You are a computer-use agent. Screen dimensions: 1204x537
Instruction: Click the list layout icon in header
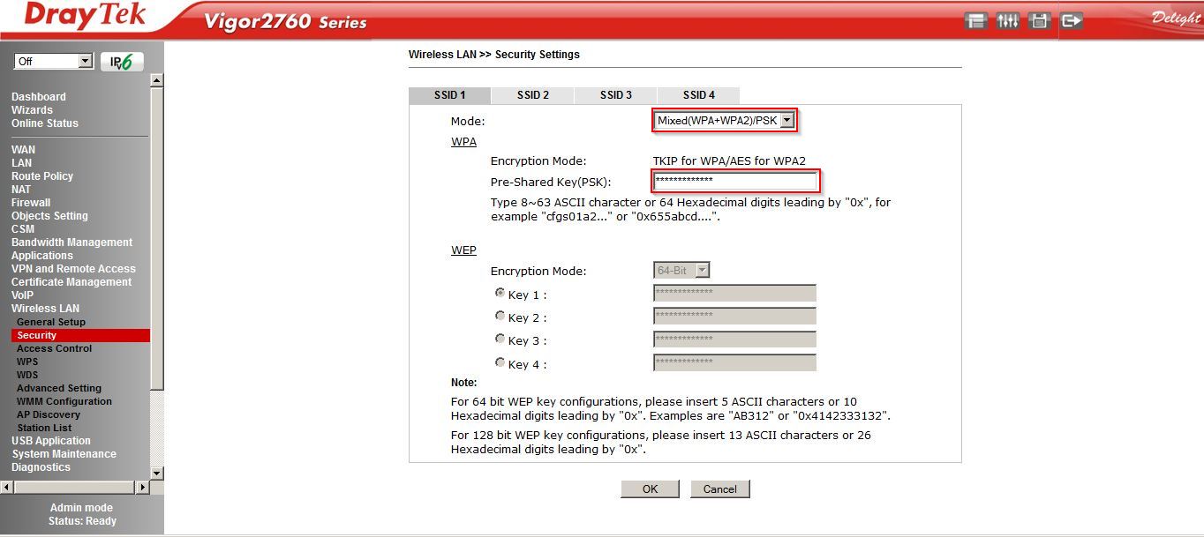pyautogui.click(x=975, y=21)
